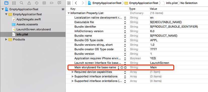The image size is (208, 92).
Task: Open key stepper for Executable file row
Action: coord(125,22)
